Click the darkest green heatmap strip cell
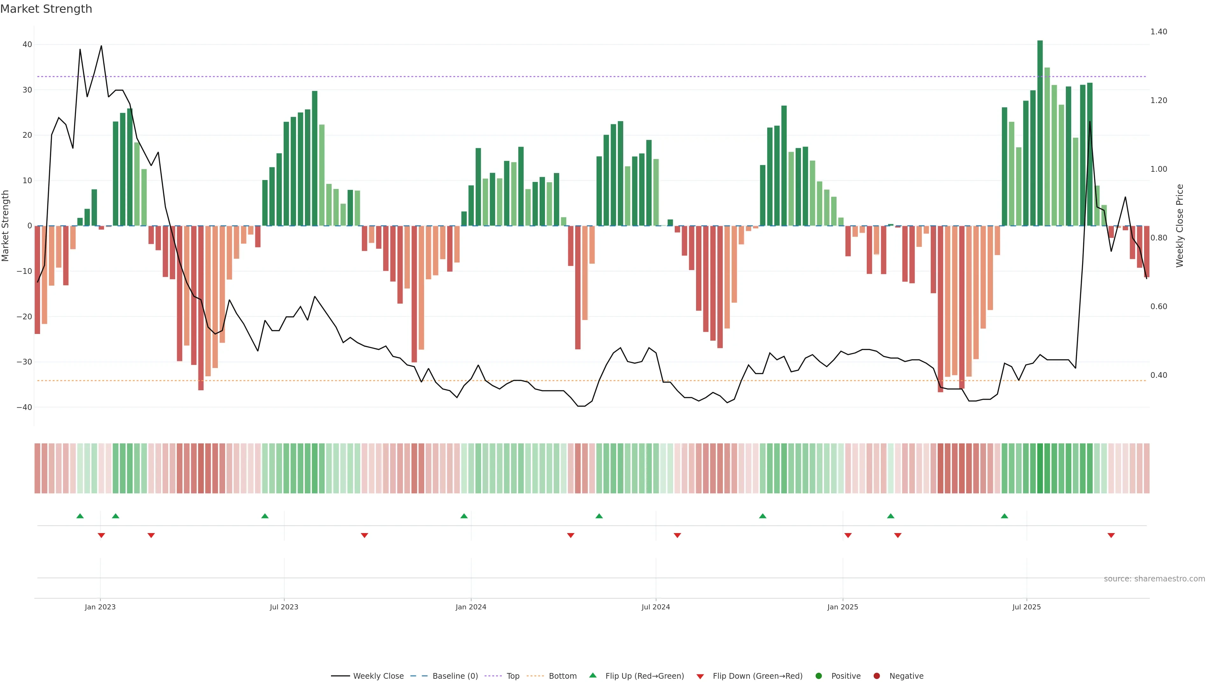This screenshot has height=687, width=1221. click(x=1040, y=468)
